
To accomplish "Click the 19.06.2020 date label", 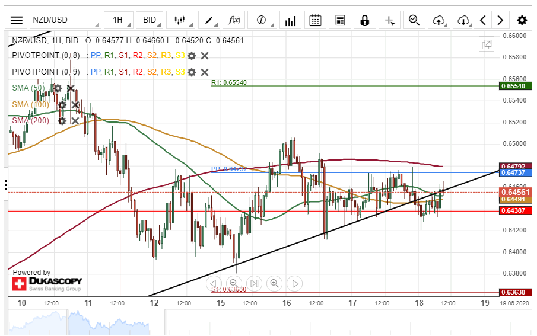I will [514, 303].
